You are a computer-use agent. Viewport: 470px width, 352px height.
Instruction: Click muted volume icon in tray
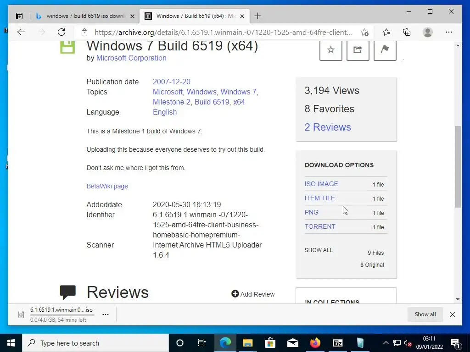(x=408, y=343)
